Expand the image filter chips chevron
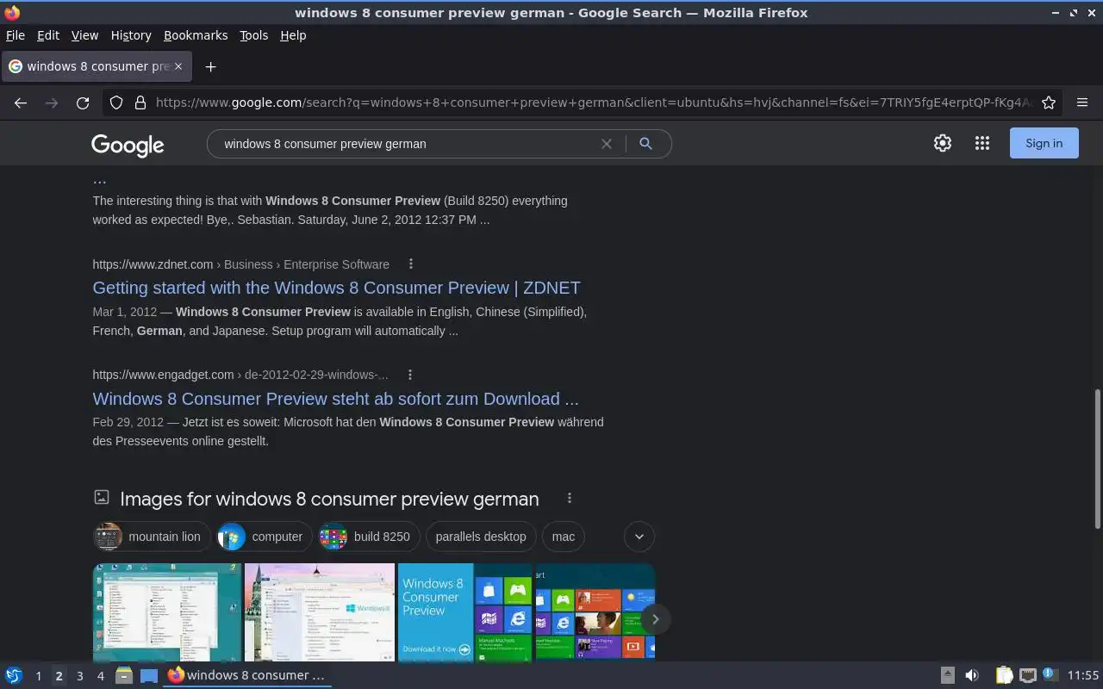The height and width of the screenshot is (689, 1103). (639, 537)
